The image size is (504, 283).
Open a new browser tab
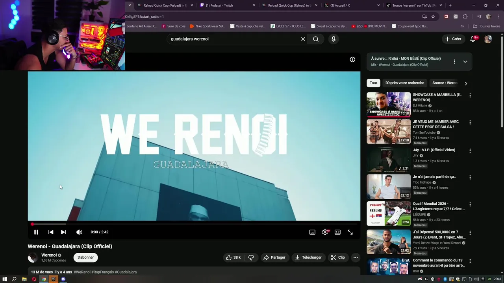tap(450, 6)
